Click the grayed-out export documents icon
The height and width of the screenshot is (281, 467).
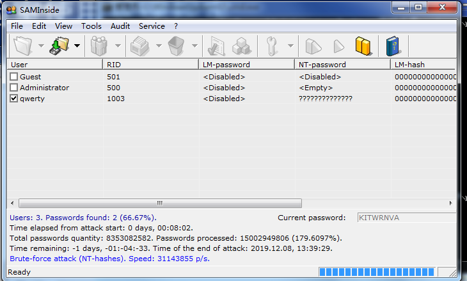coord(139,46)
